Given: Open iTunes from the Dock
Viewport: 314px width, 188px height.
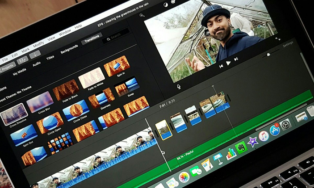Looking at the screenshot, I should (x=264, y=136).
